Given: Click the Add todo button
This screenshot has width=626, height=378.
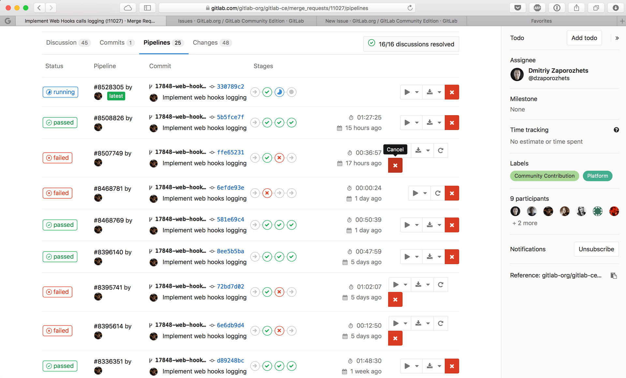Looking at the screenshot, I should point(584,38).
